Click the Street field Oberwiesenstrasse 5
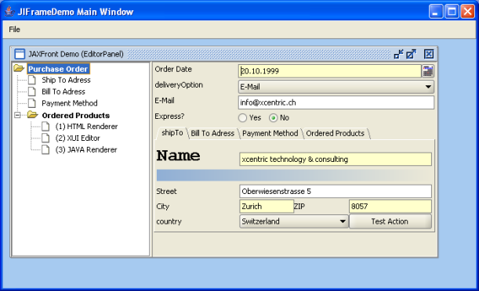 coord(336,191)
